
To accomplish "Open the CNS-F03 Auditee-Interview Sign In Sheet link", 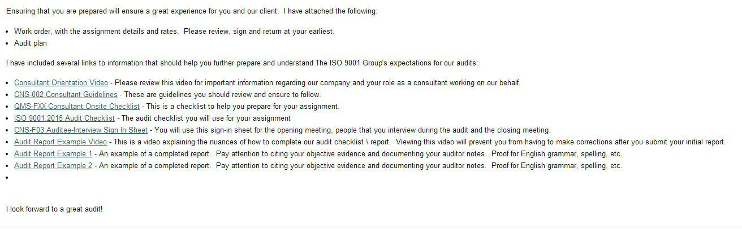I will 81,130.
